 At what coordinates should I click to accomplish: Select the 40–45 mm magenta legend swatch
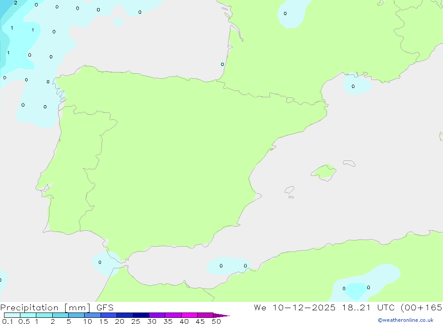coord(189,315)
